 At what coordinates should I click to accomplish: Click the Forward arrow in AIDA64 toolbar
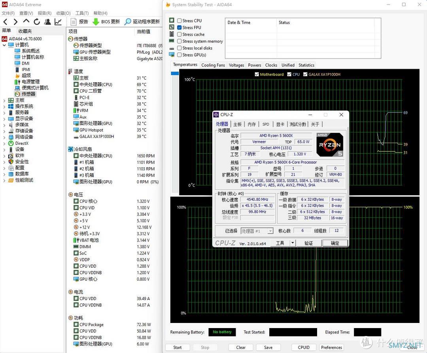pyautogui.click(x=15, y=22)
